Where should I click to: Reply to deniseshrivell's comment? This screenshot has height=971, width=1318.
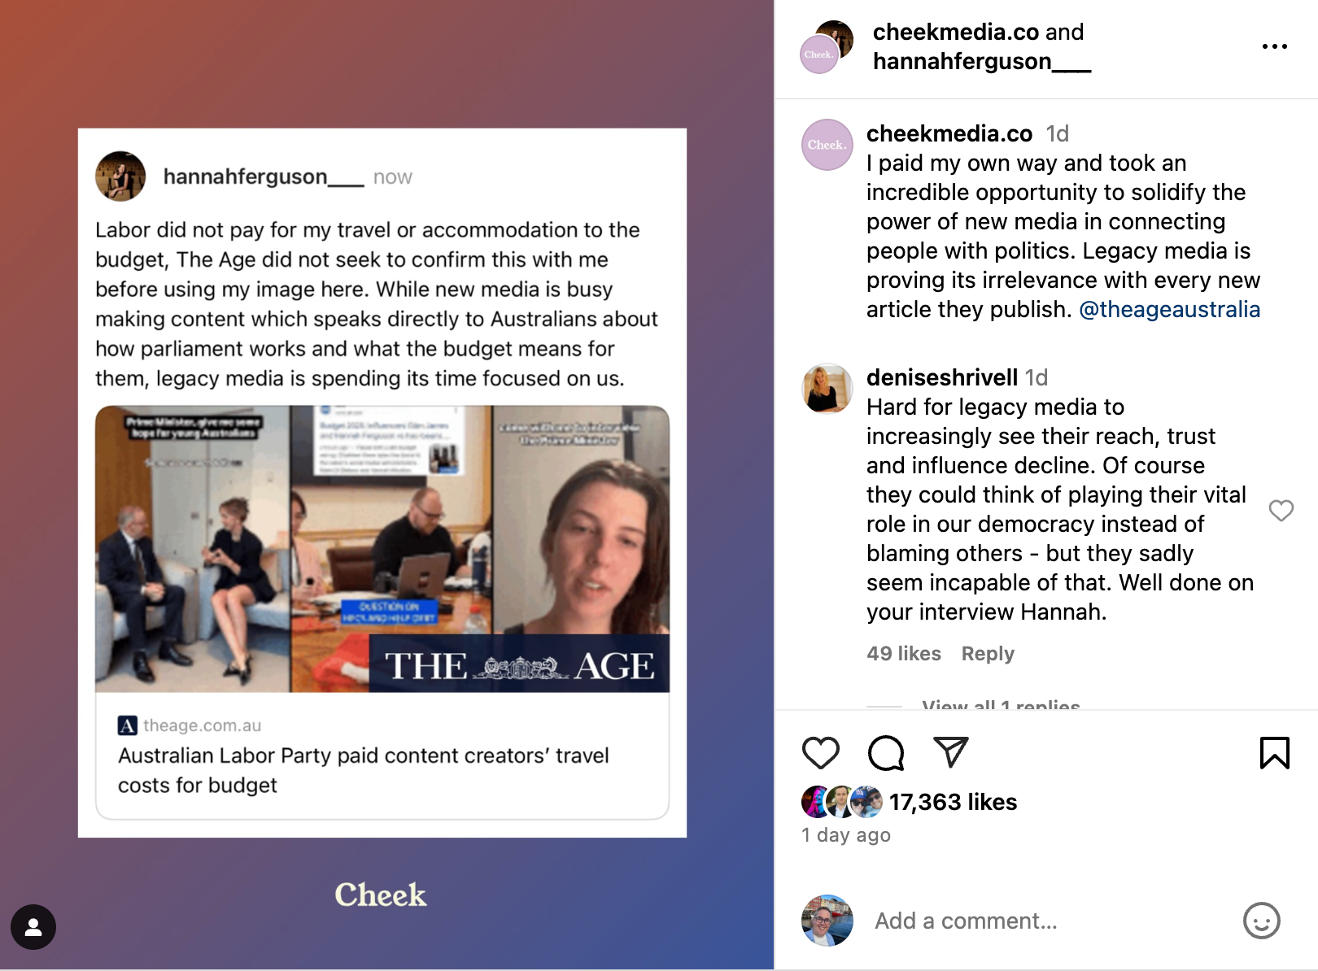(x=988, y=654)
